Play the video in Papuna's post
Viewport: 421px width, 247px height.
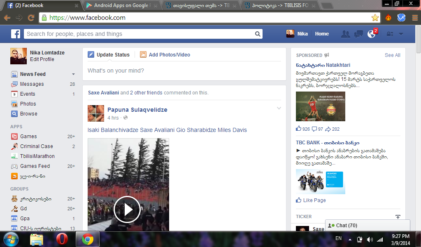(x=127, y=209)
